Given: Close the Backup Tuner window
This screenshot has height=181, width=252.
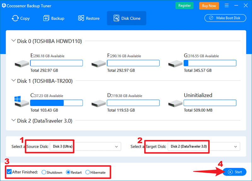Looking at the screenshot, I should pos(246,6).
